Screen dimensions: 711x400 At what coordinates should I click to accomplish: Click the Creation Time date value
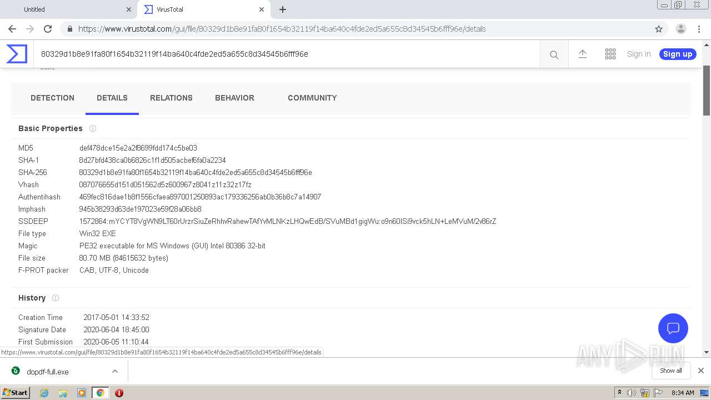(x=116, y=318)
